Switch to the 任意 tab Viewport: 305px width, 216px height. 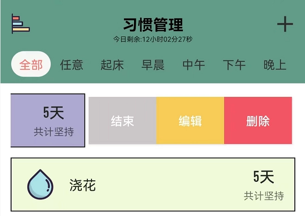coord(72,65)
